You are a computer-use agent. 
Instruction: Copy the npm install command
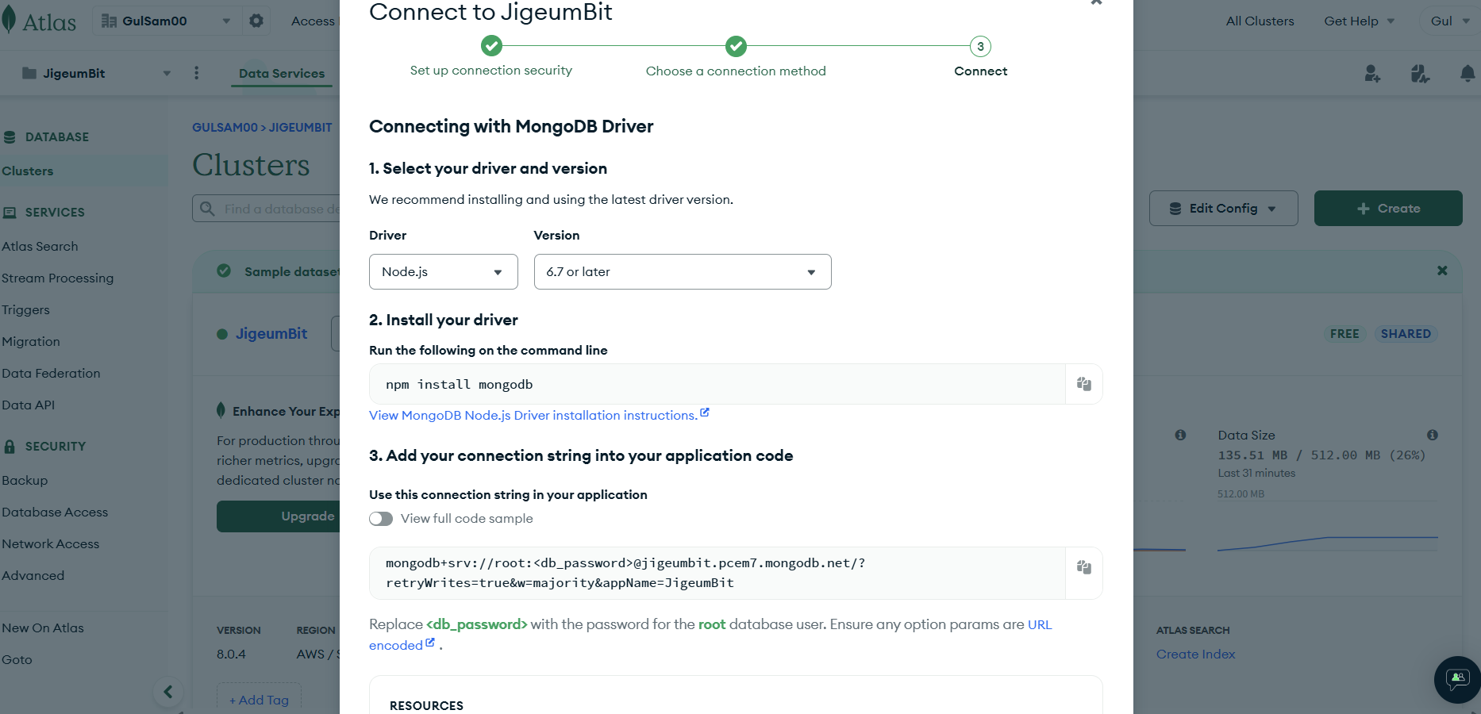1084,384
